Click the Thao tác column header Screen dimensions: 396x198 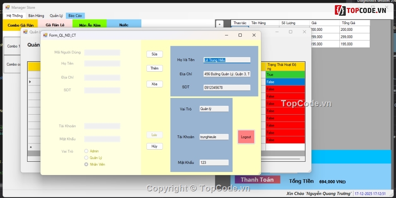(x=240, y=23)
